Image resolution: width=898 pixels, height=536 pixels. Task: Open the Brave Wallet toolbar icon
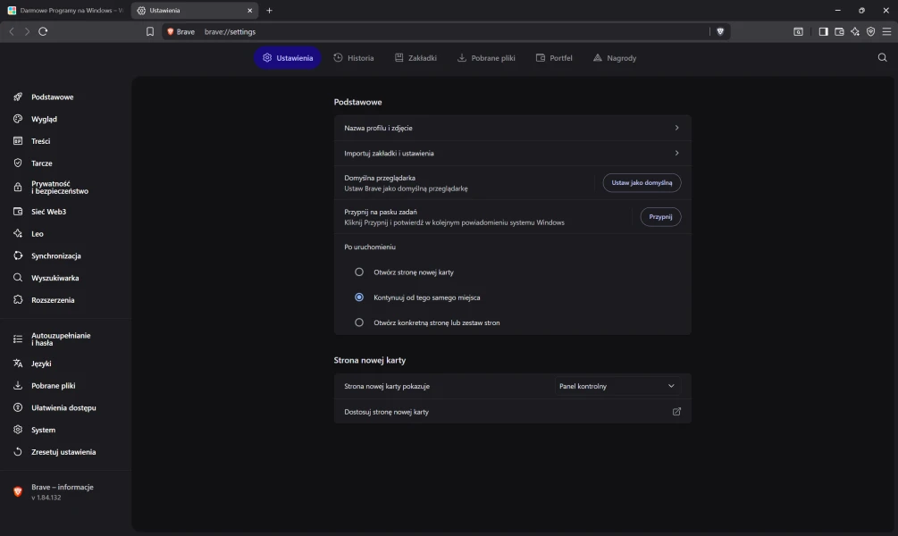click(x=839, y=31)
